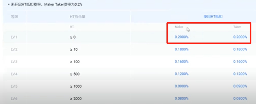
Task: Click the HT持仓量 column header
Action: coord(77,17)
